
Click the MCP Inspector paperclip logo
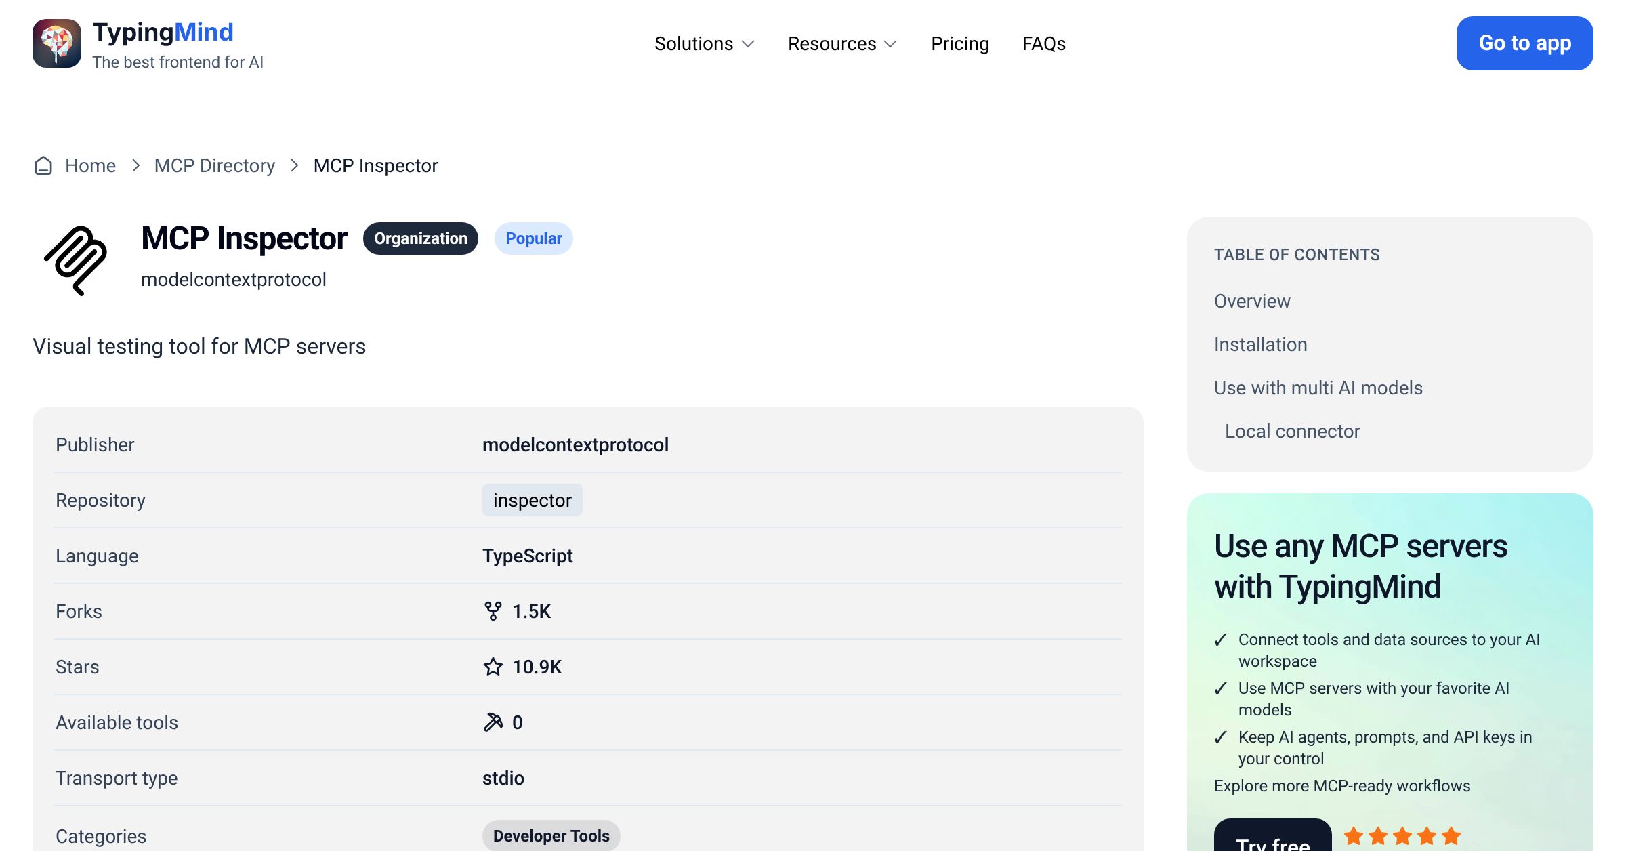(76, 261)
